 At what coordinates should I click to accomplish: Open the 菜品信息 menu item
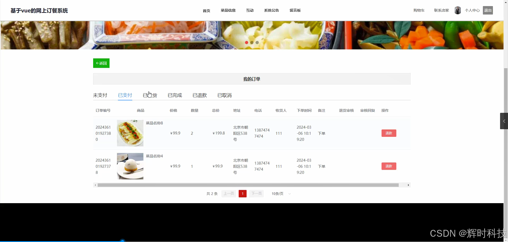228,10
